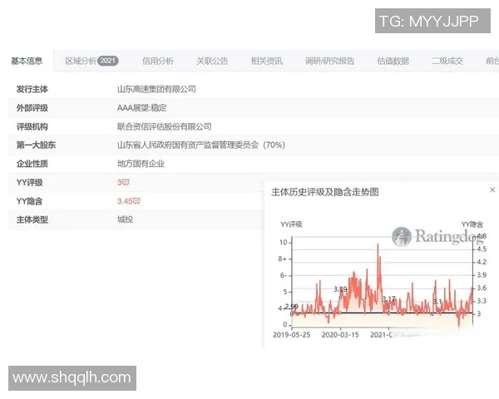This screenshot has width=499, height=399.
Task: Open the 基本信息 tab
Action: [27, 61]
